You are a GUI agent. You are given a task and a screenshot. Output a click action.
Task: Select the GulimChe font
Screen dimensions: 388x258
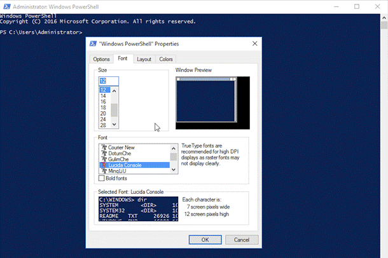click(135, 159)
